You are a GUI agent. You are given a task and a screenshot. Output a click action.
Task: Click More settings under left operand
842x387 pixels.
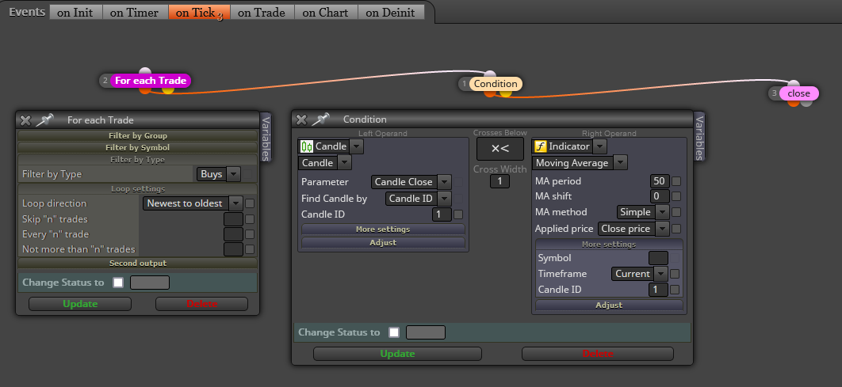tap(383, 229)
